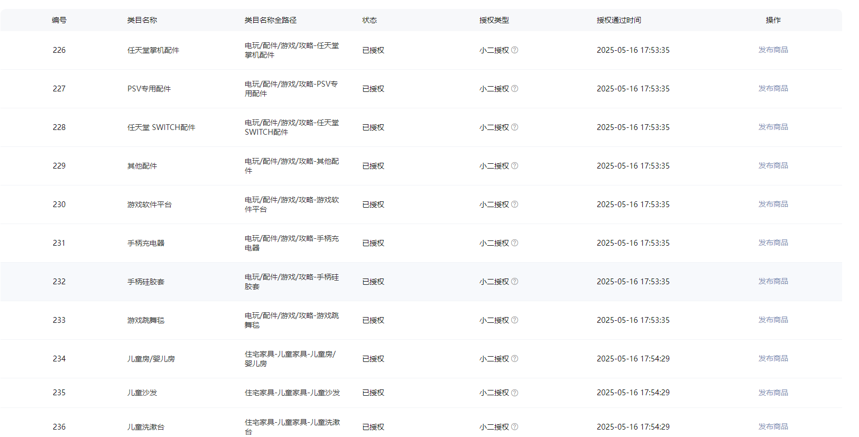859x437 pixels.
Task: Click authorization help icon for row 230
Action: 514,204
